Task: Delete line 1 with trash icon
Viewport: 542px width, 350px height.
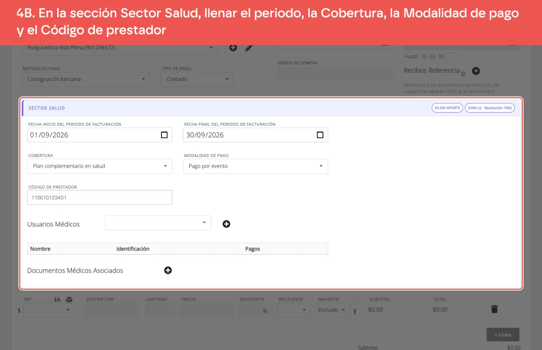Action: pyautogui.click(x=494, y=309)
